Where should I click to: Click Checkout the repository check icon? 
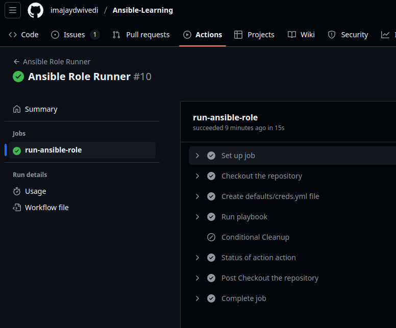click(211, 176)
